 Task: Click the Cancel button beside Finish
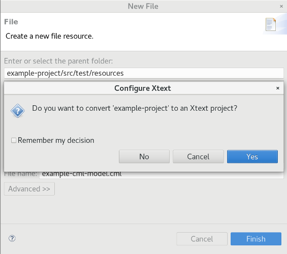(202, 239)
